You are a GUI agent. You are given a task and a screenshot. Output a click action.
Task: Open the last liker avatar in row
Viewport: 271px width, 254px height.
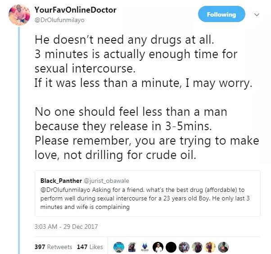[x=223, y=247]
